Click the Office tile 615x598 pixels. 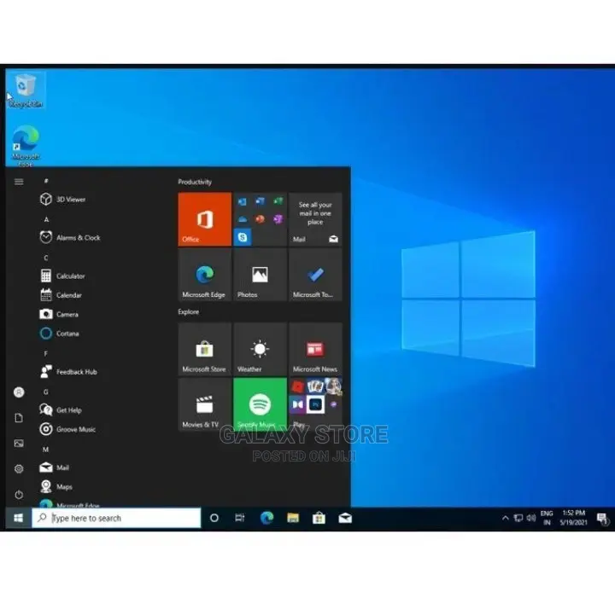205,219
